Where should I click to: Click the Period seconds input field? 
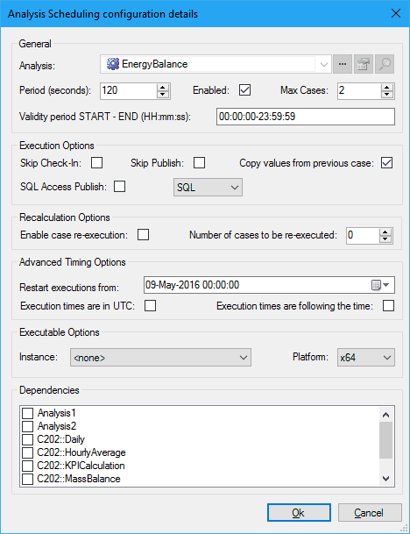[x=129, y=91]
